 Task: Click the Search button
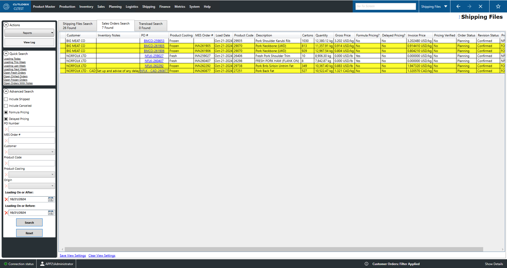click(x=29, y=222)
